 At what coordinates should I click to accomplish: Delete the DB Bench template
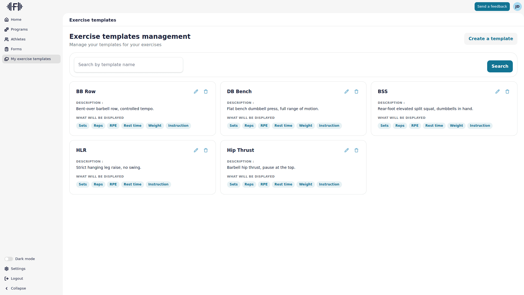tap(356, 92)
